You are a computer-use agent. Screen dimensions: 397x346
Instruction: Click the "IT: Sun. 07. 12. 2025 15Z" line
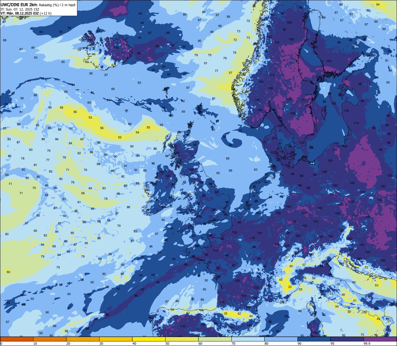point(20,9)
